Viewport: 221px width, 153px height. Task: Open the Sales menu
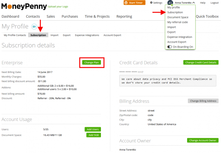click(x=51, y=16)
